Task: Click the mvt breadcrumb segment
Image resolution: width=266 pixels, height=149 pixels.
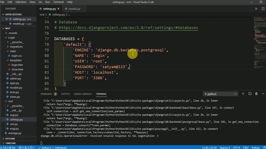Action: click(42, 15)
